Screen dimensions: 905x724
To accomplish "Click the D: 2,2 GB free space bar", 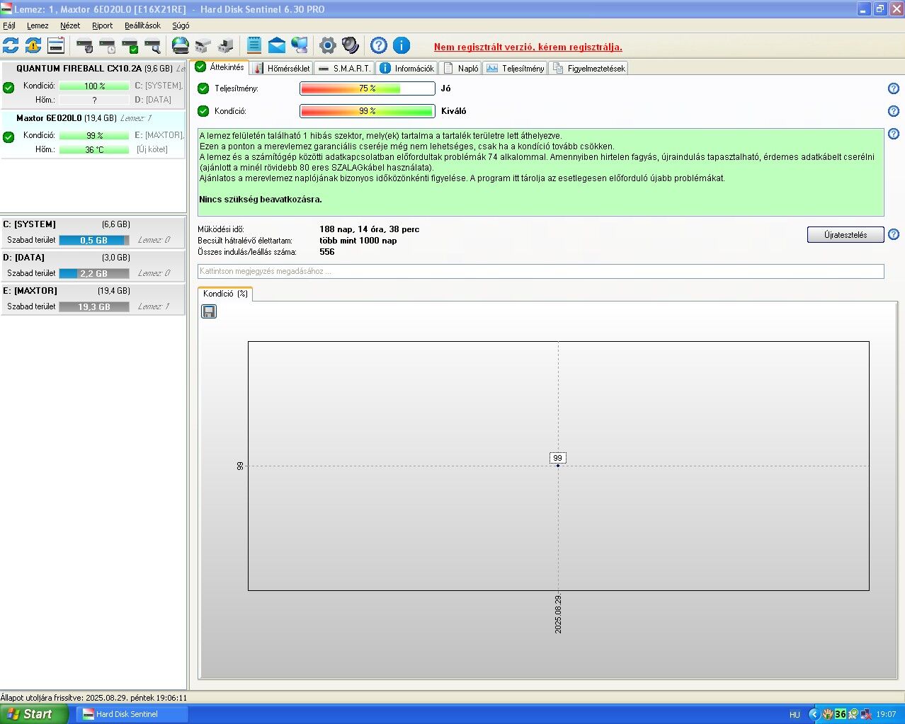I will (x=94, y=273).
